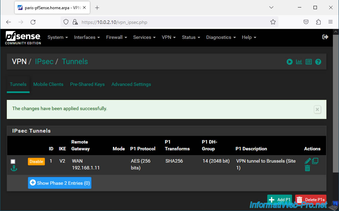
Task: Switch to the Mobile Clients tab
Action: coord(48,85)
